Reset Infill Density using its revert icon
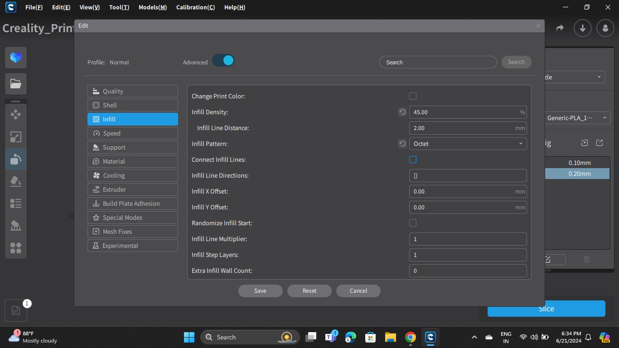This screenshot has height=348, width=619. click(402, 112)
